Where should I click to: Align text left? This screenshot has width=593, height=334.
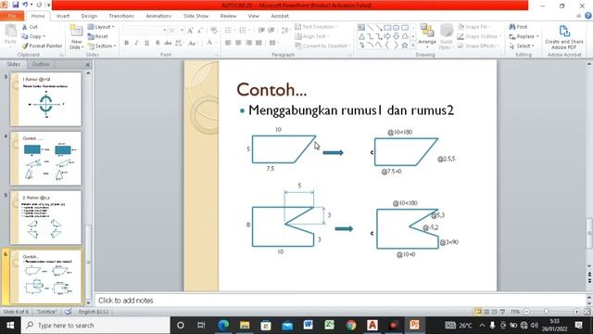(228, 43)
